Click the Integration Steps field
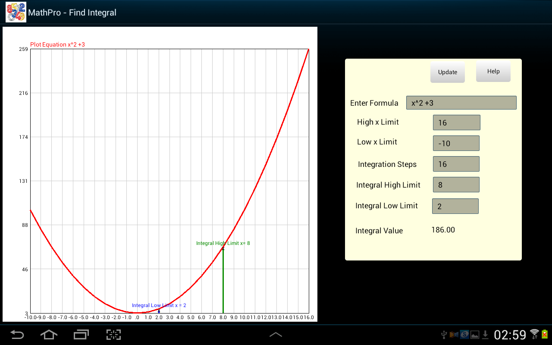The height and width of the screenshot is (345, 552). point(456,163)
